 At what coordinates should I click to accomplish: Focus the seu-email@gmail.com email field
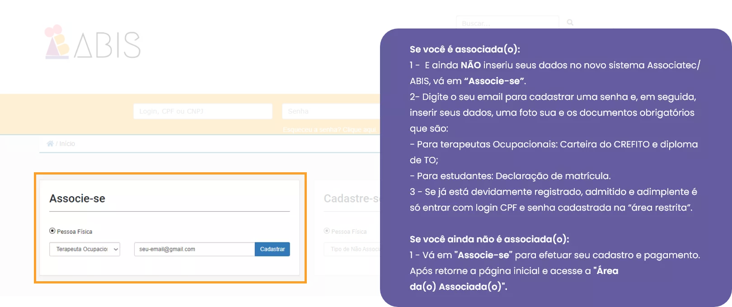[194, 249]
